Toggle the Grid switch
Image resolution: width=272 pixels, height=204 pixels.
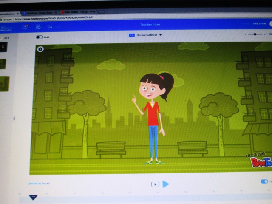40,37
